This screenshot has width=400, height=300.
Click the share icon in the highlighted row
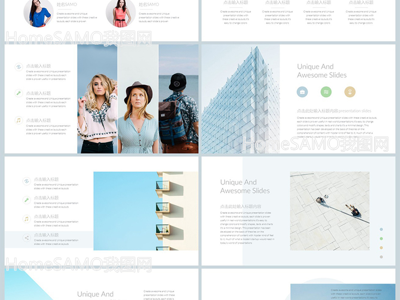[27, 238]
